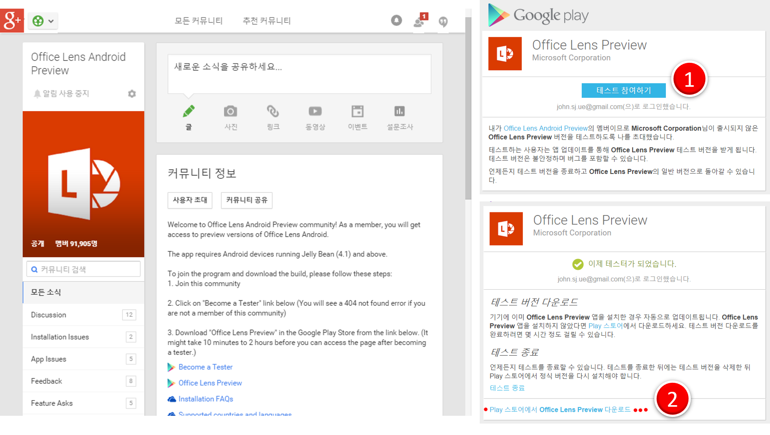This screenshot has height=435, width=770.
Task: Switch to 모든 커뮤니티 tab
Action: (198, 21)
